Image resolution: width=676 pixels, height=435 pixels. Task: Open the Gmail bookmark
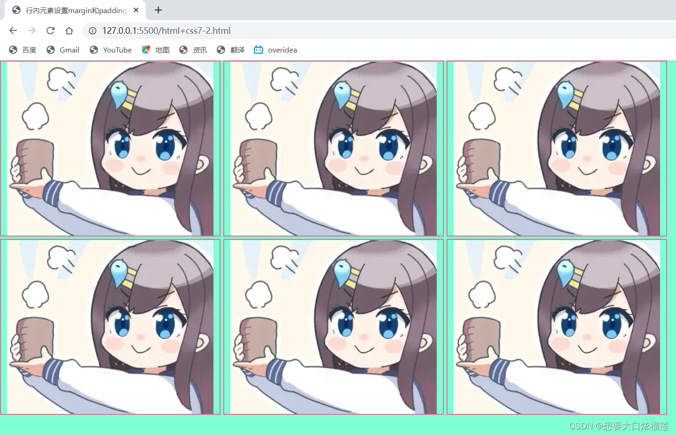(63, 50)
